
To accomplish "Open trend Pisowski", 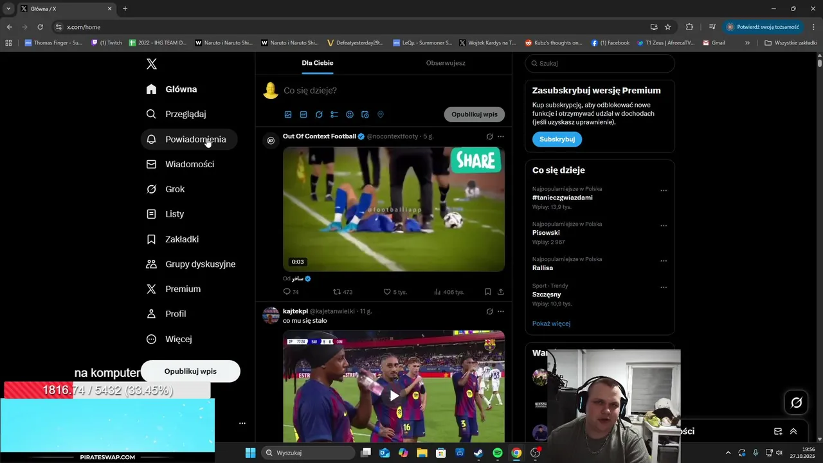I will (546, 233).
